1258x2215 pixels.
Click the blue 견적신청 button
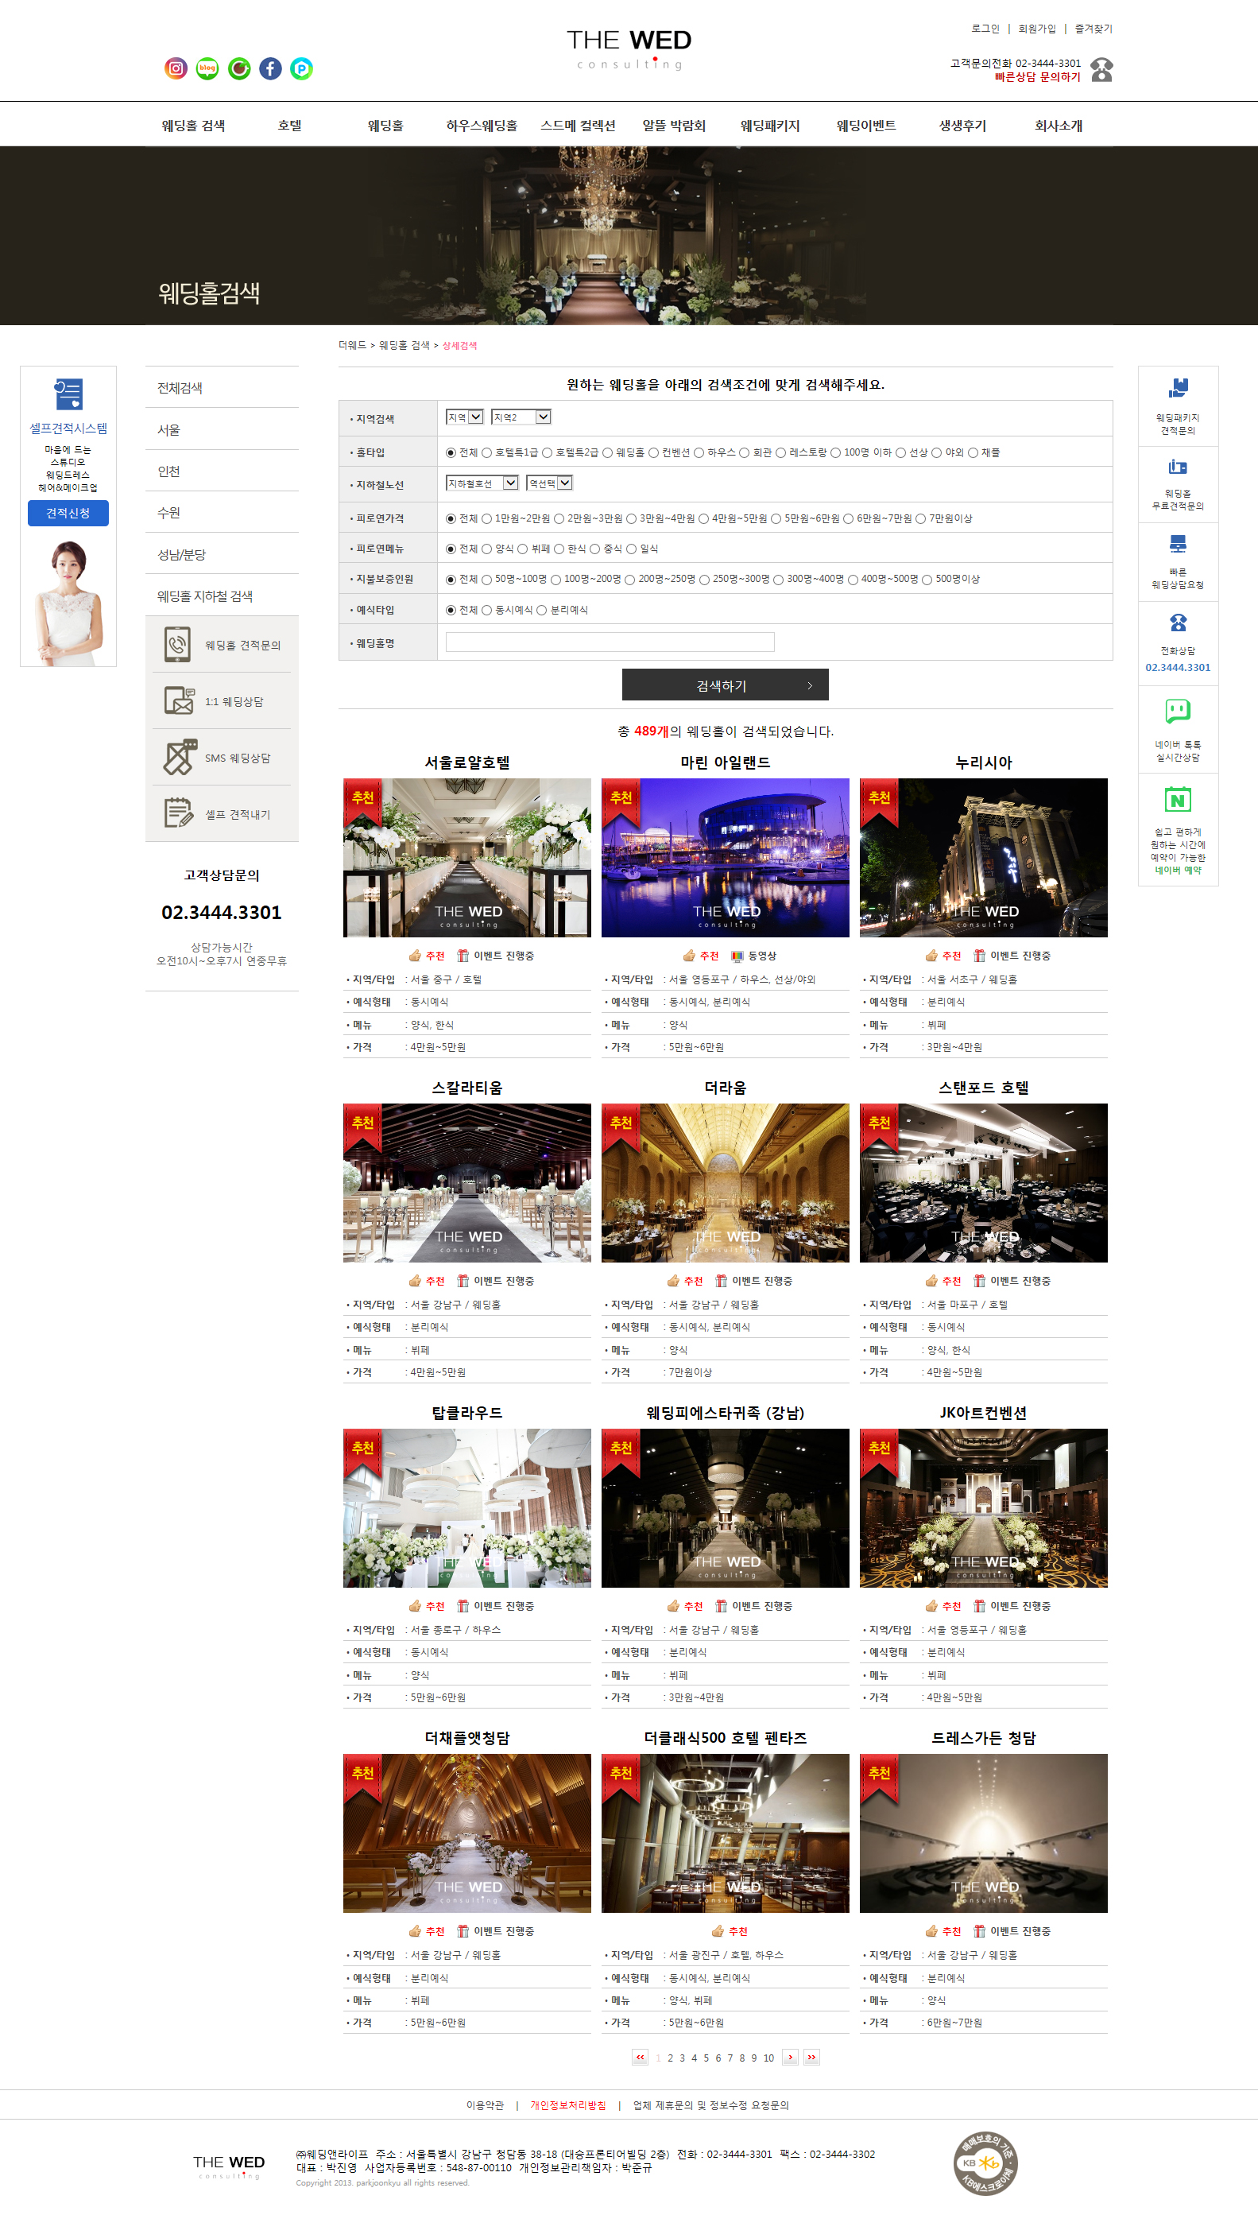pos(68,513)
